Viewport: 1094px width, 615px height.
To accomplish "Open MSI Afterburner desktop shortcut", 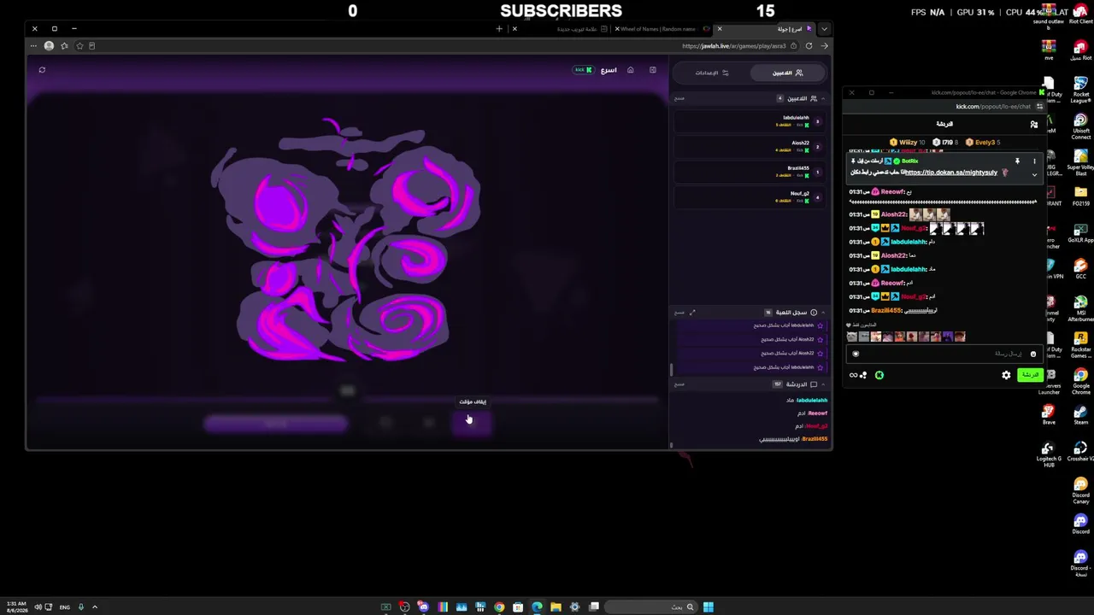I will point(1081,307).
